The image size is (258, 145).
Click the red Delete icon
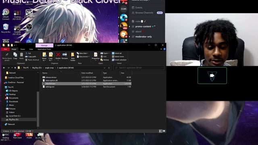point(58,54)
